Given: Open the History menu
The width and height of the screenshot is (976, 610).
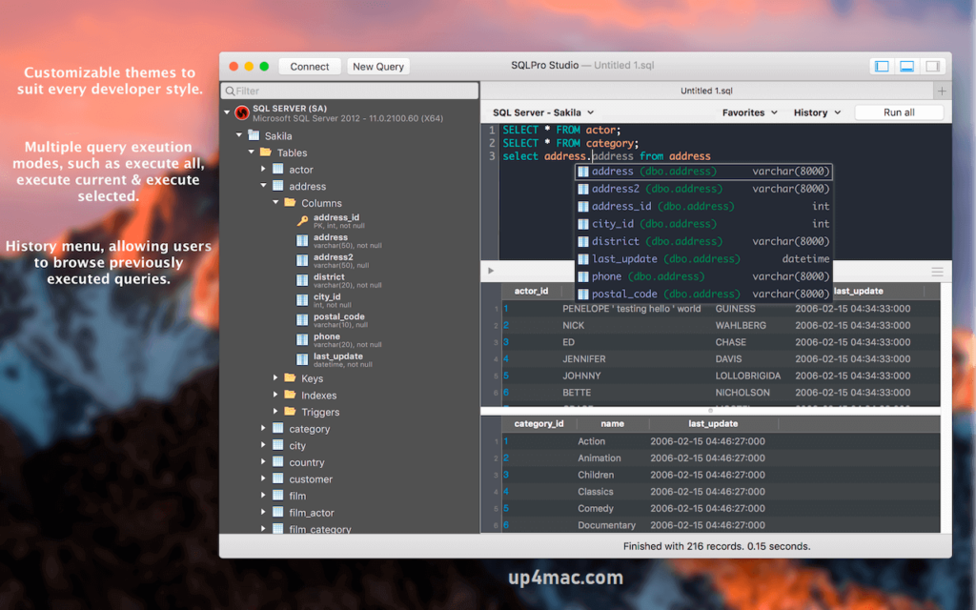Looking at the screenshot, I should tap(816, 112).
